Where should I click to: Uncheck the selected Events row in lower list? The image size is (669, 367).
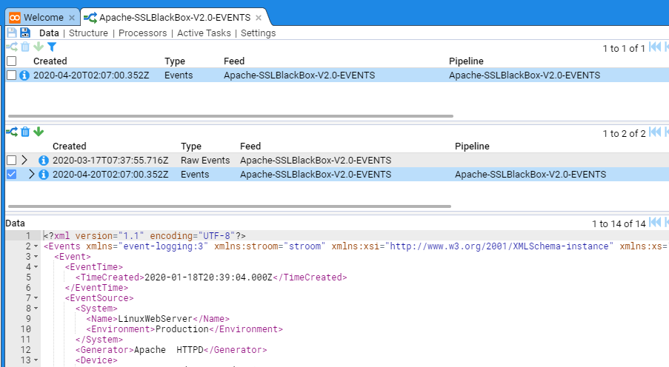pyautogui.click(x=11, y=175)
